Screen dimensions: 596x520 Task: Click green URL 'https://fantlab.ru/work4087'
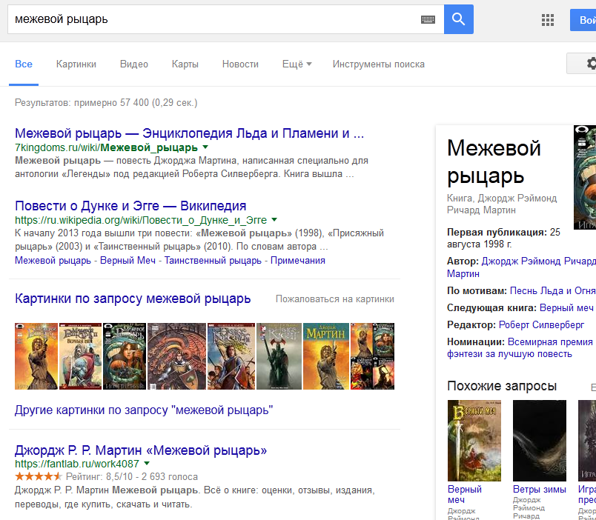pos(77,464)
